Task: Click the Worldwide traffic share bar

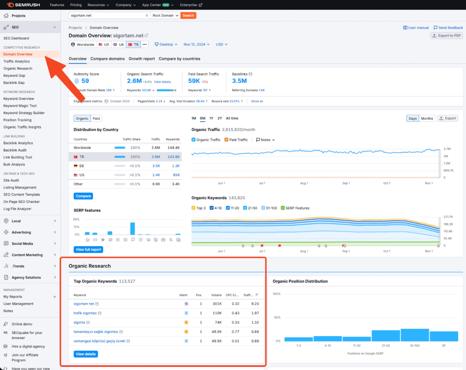Action: [120, 148]
